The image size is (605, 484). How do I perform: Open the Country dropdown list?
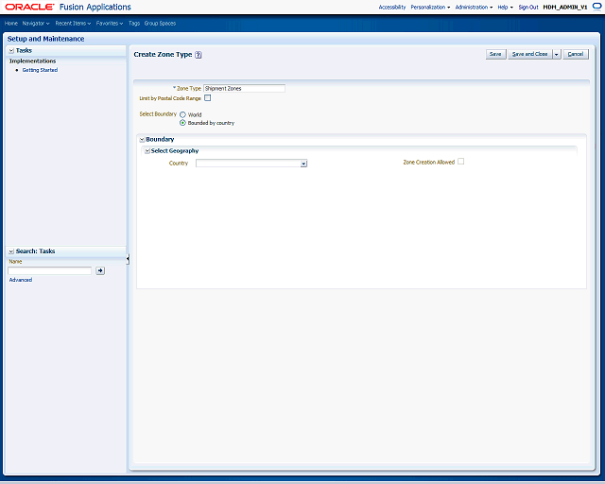303,164
